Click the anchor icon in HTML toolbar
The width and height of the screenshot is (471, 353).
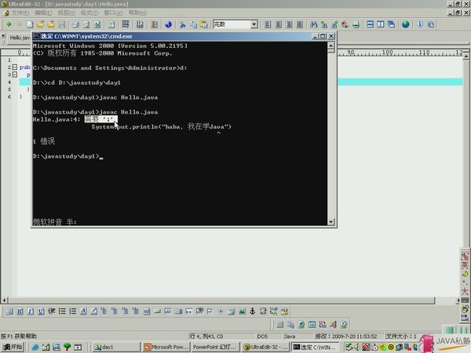pos(252,311)
